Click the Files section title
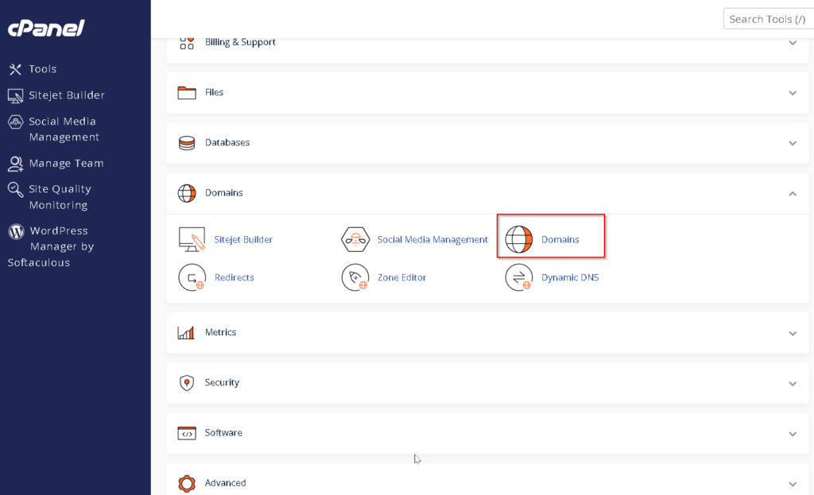 coord(214,92)
